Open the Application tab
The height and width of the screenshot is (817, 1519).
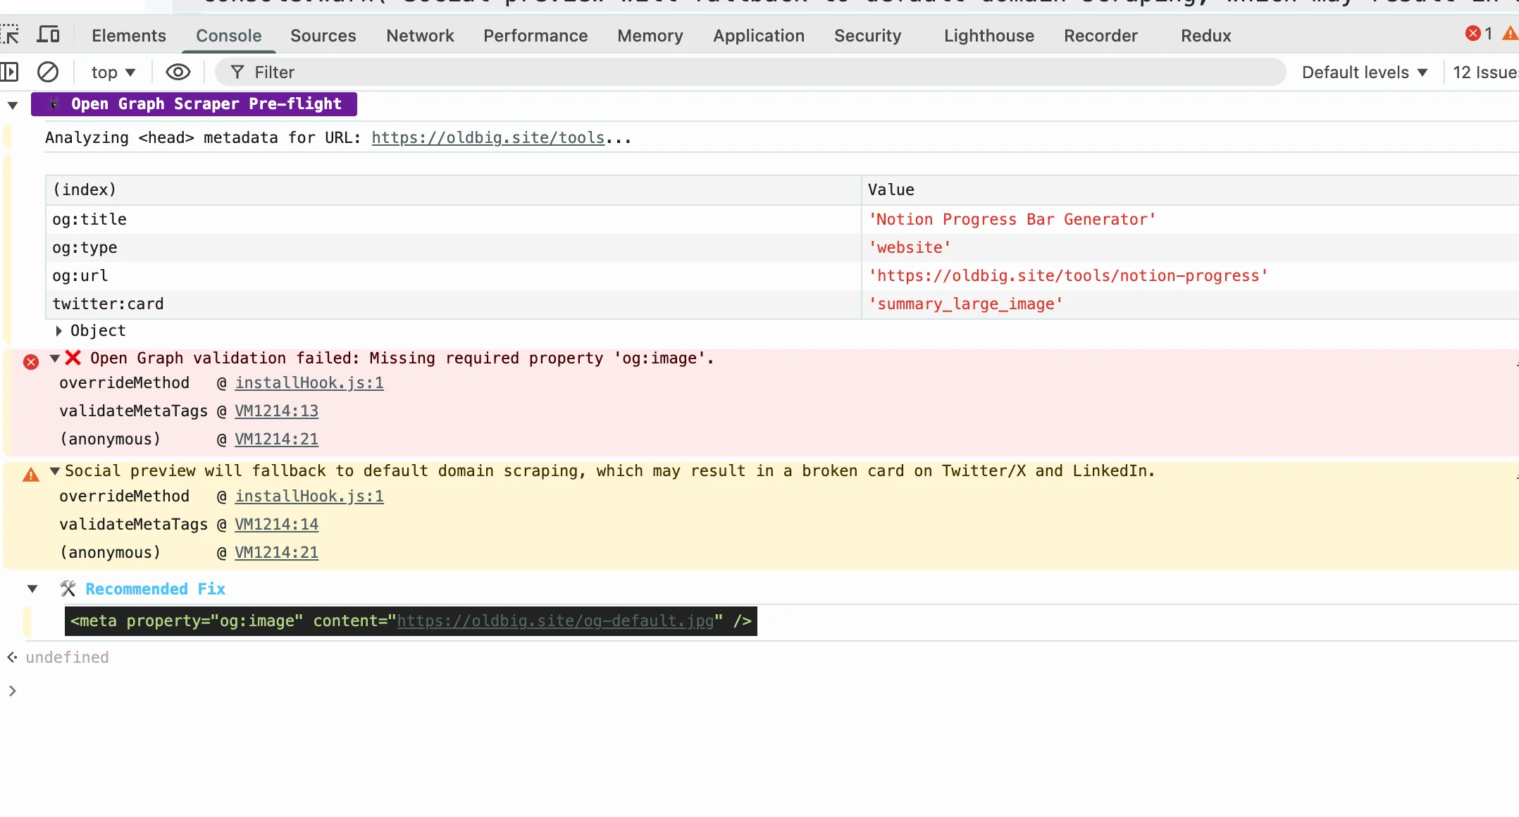[x=758, y=35]
